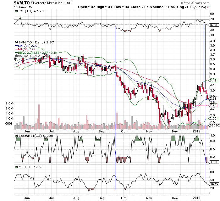Select the blue EMA(34) line swatch
Image resolution: width=220 pixels, height=201 pixels.
(x=16, y=46)
